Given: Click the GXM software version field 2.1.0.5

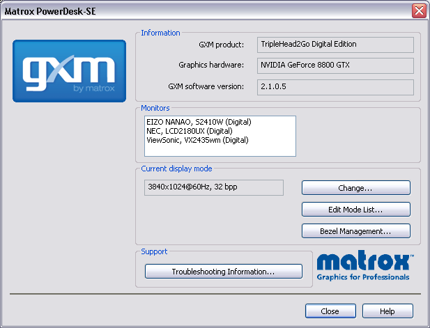Looking at the screenshot, I should pos(335,87).
